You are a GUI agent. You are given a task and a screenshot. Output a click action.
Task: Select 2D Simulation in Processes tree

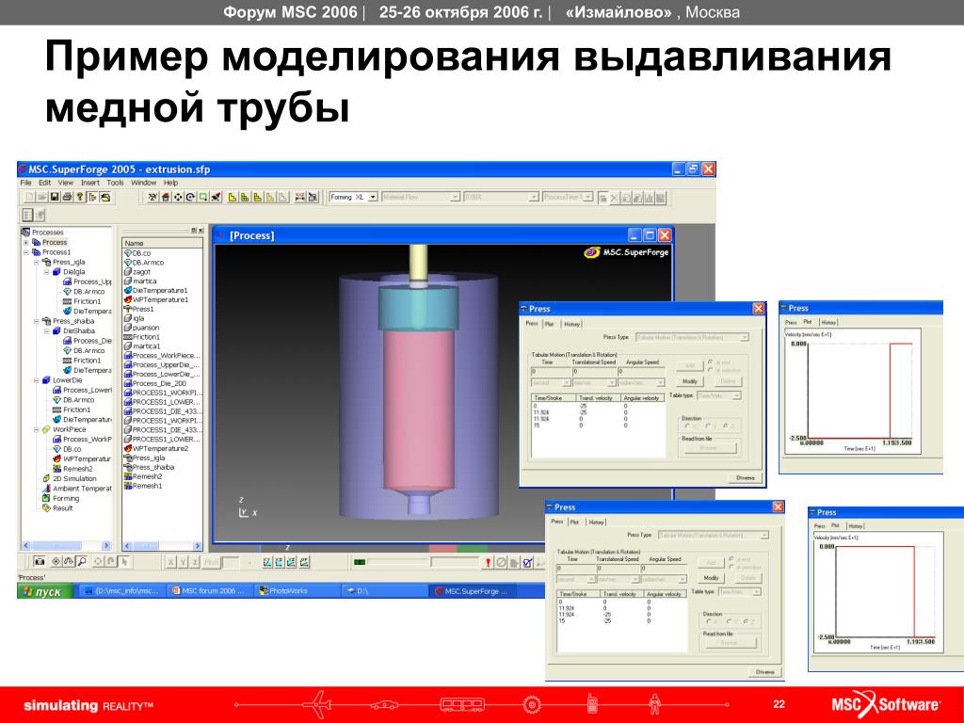click(x=70, y=478)
